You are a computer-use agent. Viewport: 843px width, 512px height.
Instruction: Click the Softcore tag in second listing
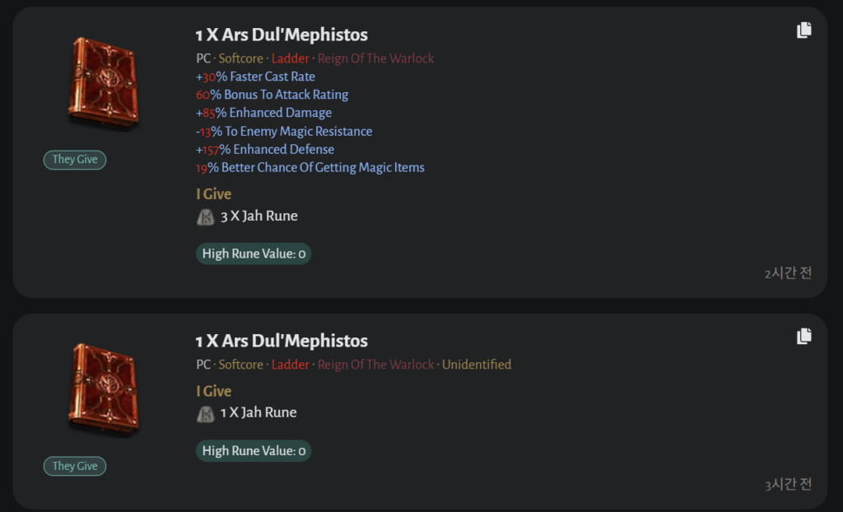(240, 365)
